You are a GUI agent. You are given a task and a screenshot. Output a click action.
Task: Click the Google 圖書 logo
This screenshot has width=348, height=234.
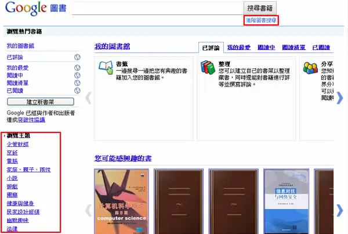36,9
